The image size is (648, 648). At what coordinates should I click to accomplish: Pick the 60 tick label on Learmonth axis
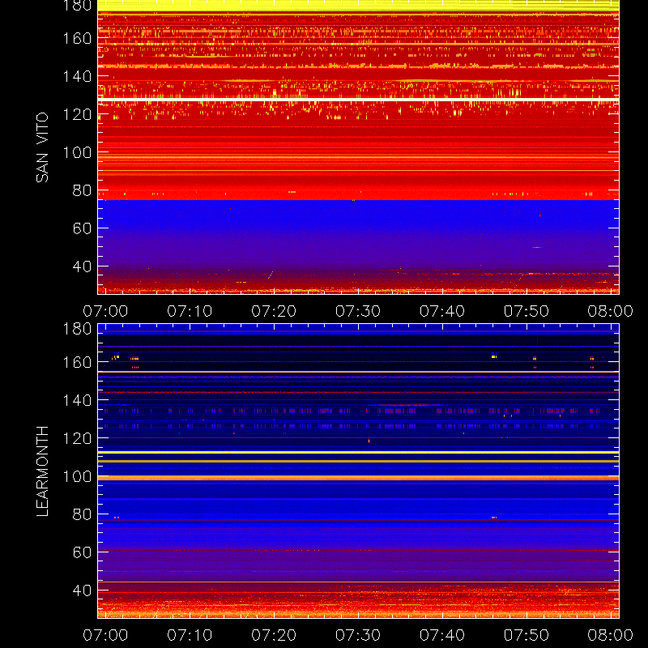pos(82,552)
